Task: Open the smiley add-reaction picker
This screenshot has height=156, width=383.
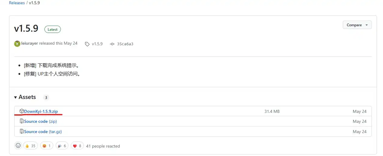Action: (x=18, y=146)
